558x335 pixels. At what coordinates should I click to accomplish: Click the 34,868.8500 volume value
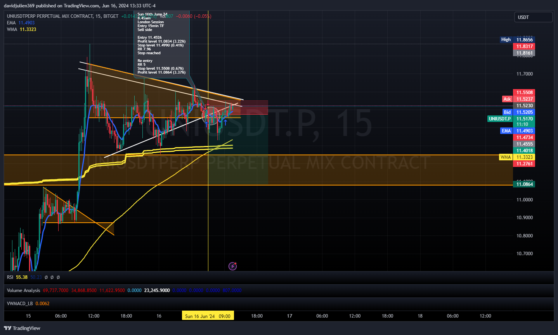pyautogui.click(x=84, y=290)
